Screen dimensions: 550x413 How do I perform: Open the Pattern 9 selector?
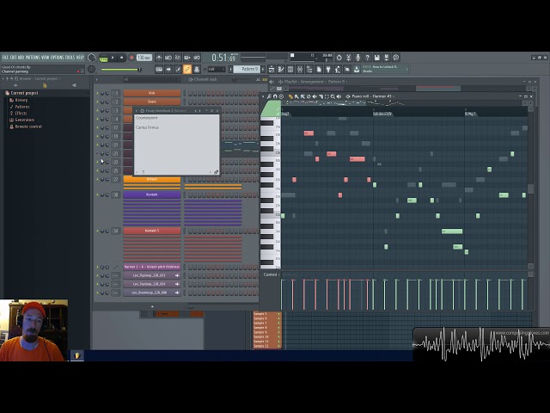(x=247, y=69)
